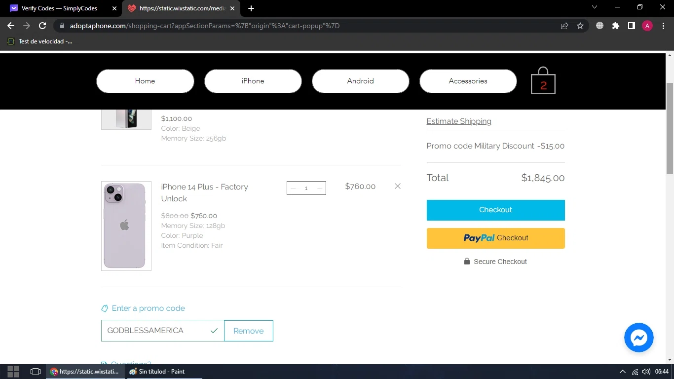Click Estimate Shipping link
This screenshot has width=674, height=379.
(459, 121)
